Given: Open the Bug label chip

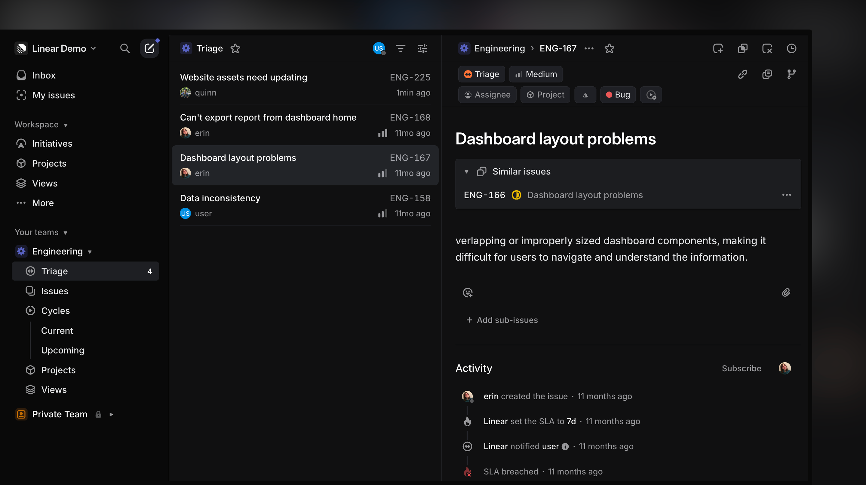Looking at the screenshot, I should click(x=618, y=95).
